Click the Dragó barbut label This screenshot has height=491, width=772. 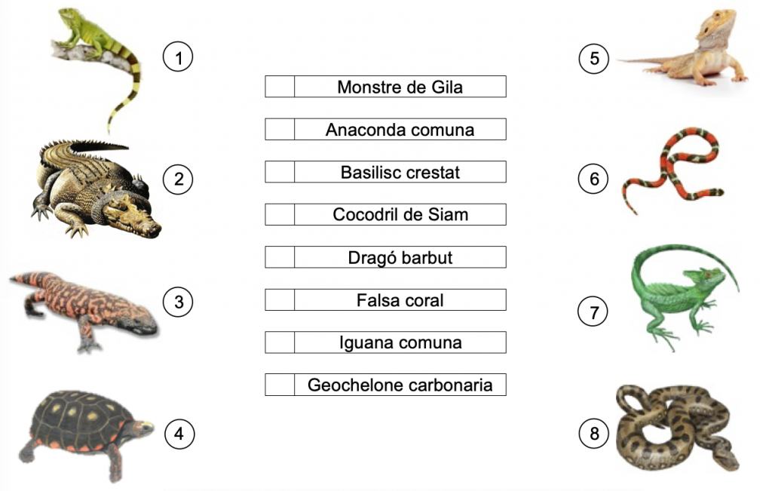[x=400, y=257]
